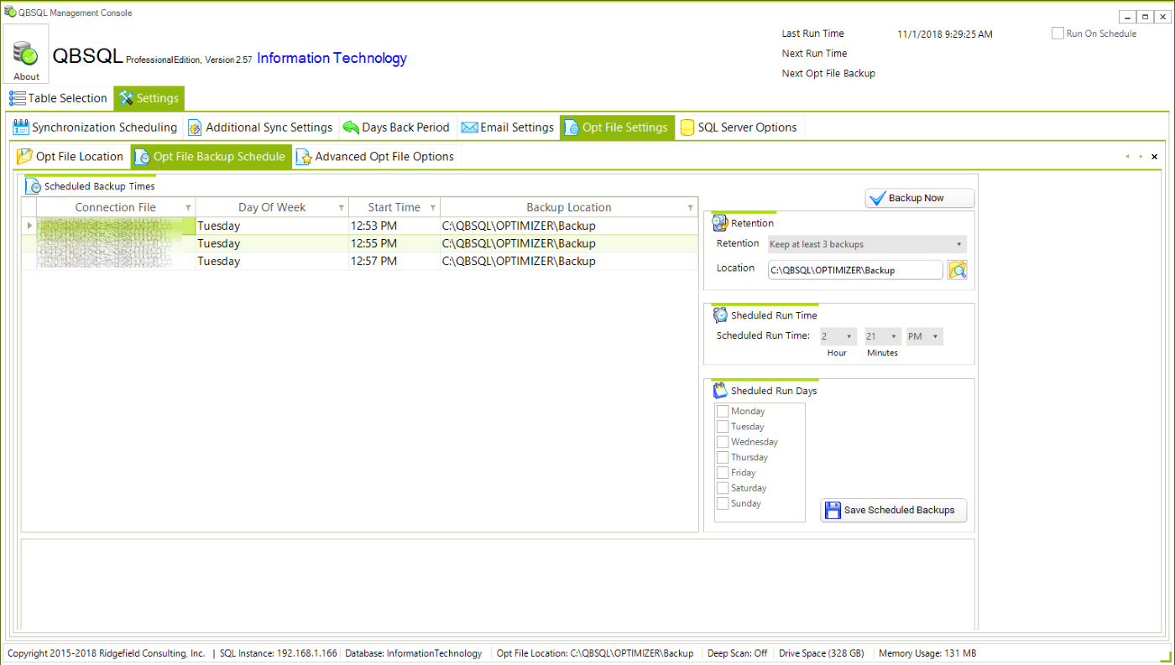Open Connection File column filter
The image size is (1175, 665).
point(188,208)
